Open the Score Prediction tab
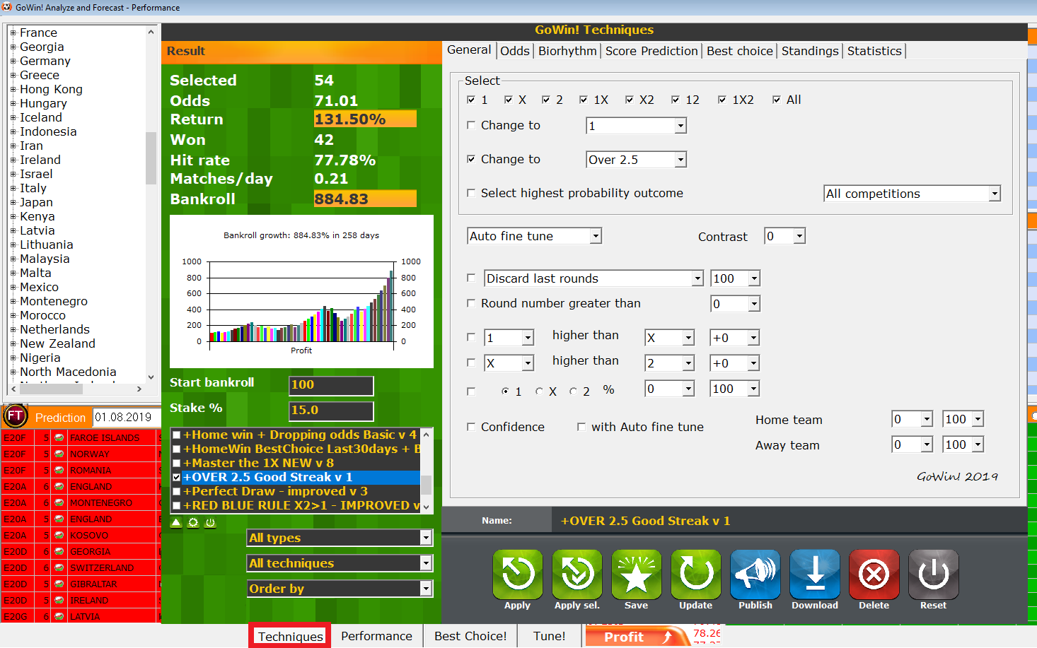1037x648 pixels. tap(651, 51)
